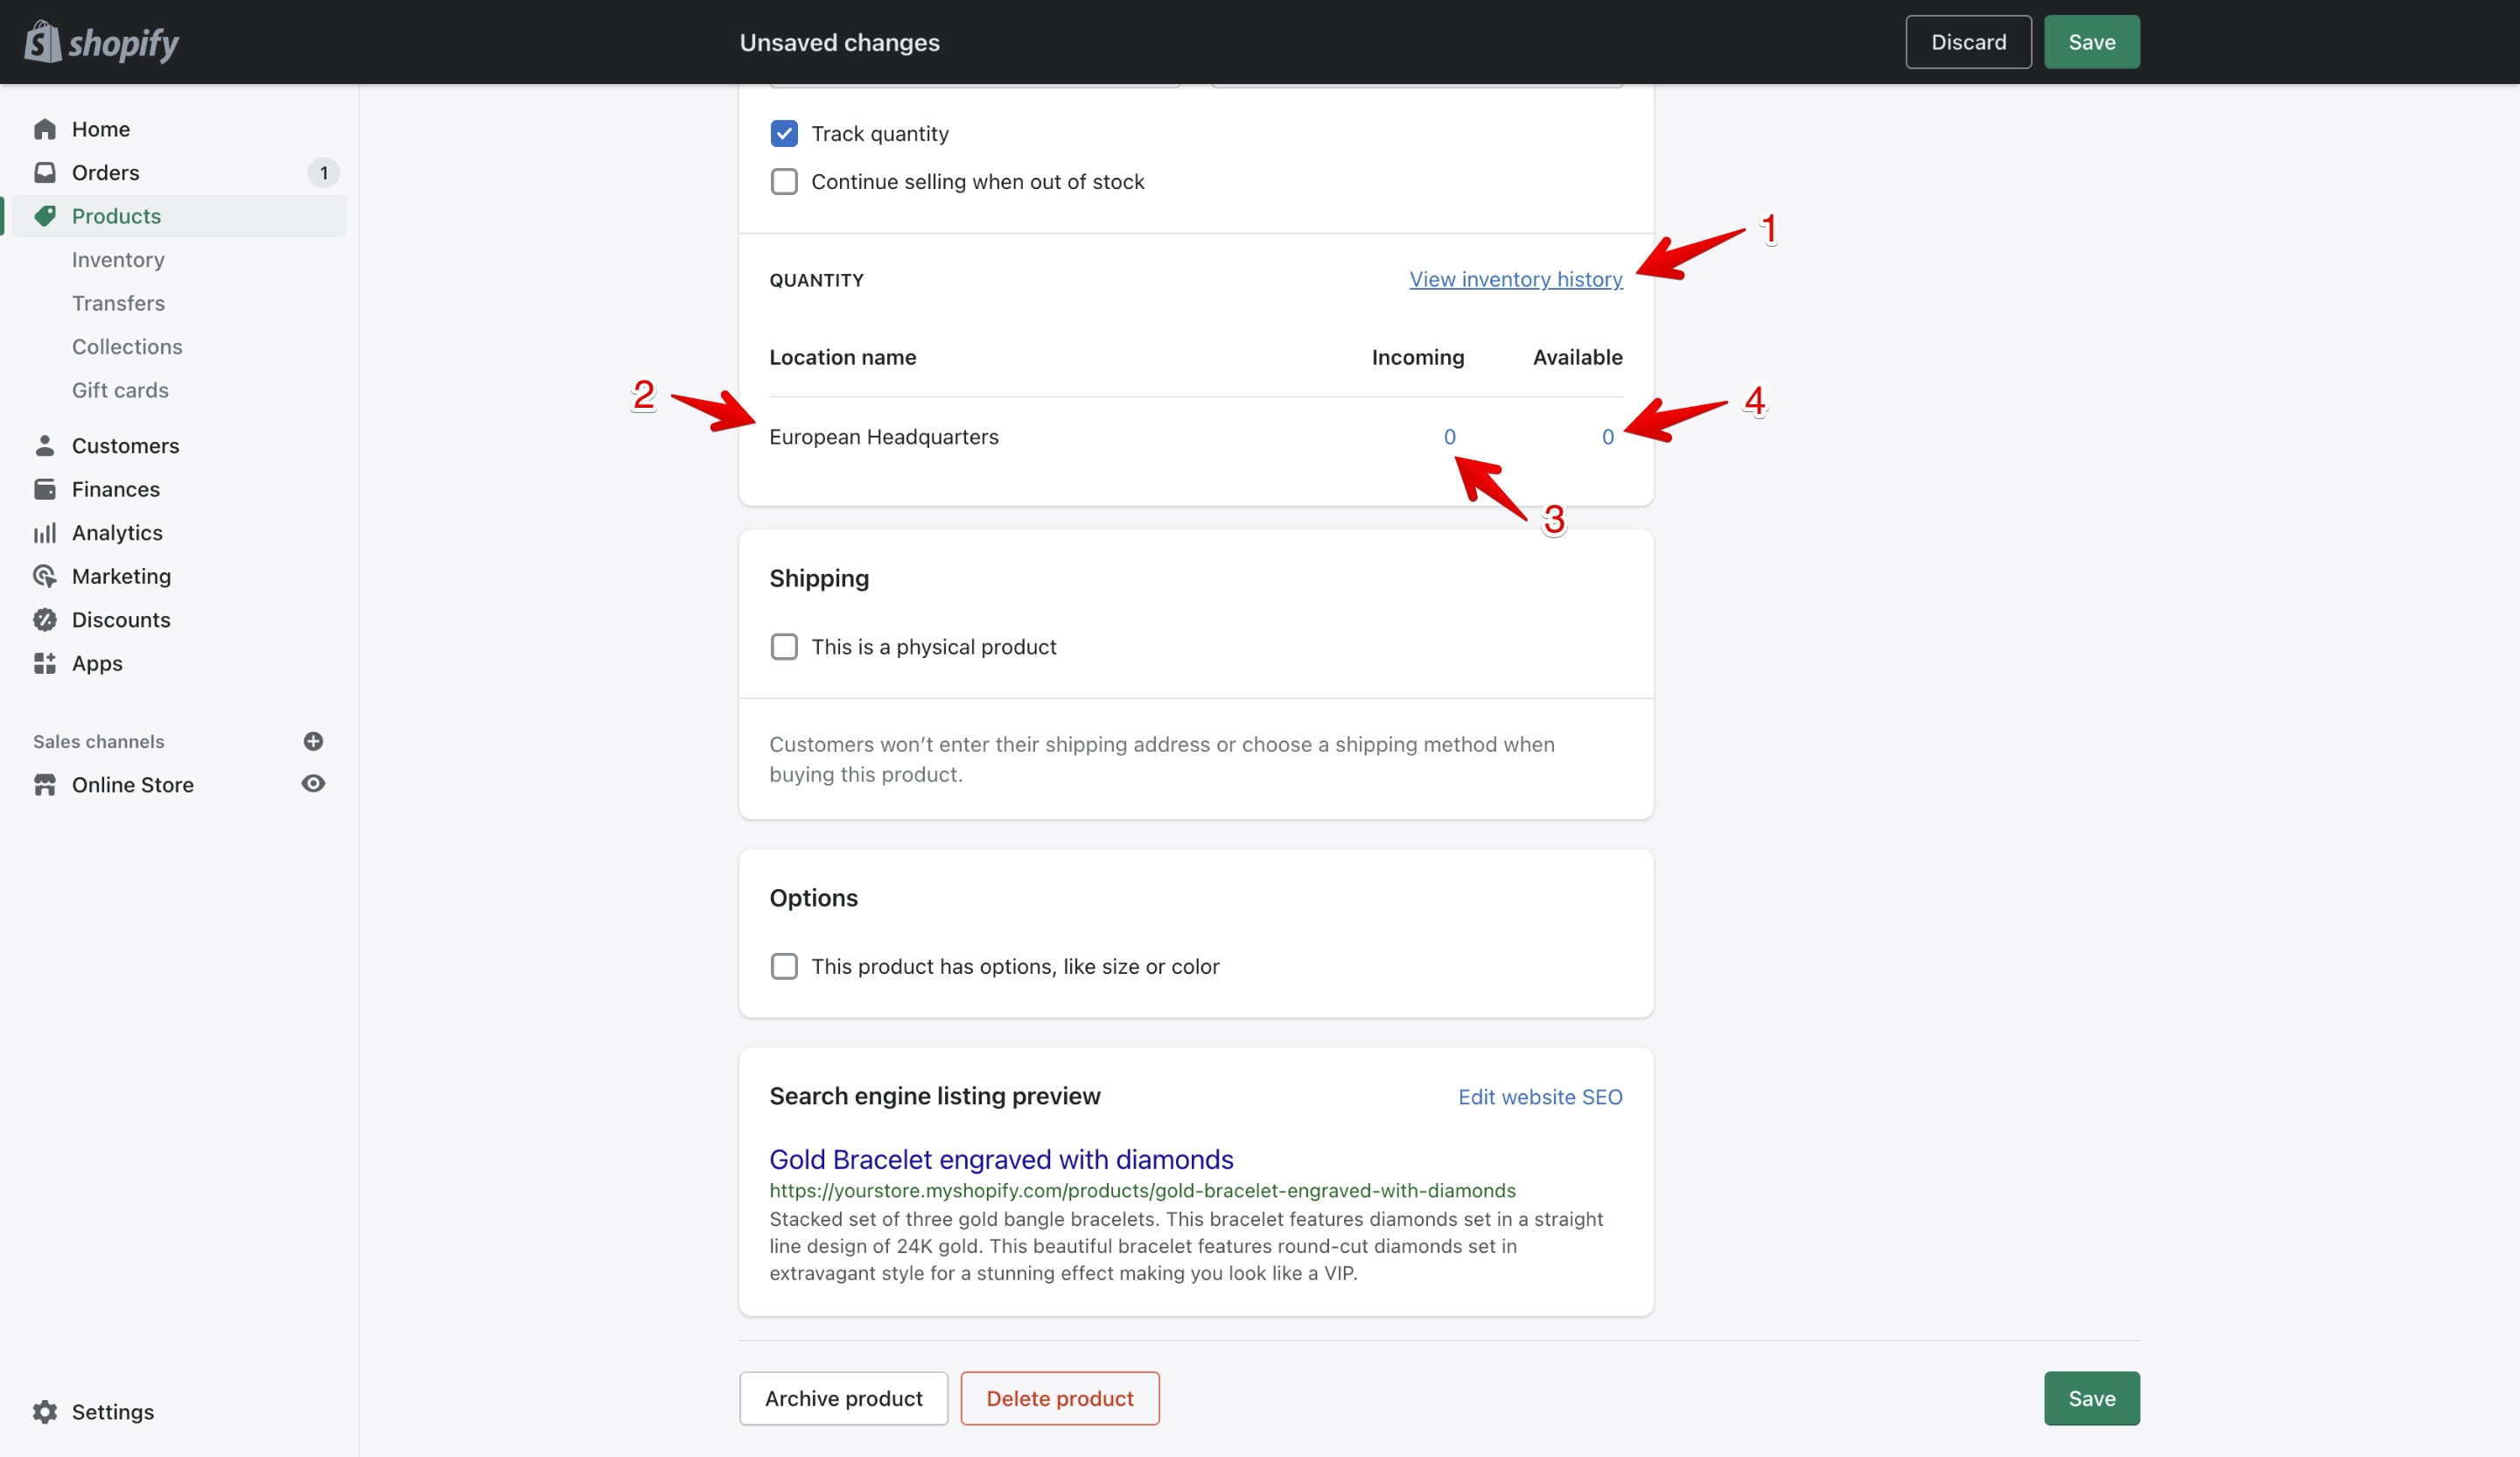Click the Orders inbox icon

pyautogui.click(x=44, y=172)
